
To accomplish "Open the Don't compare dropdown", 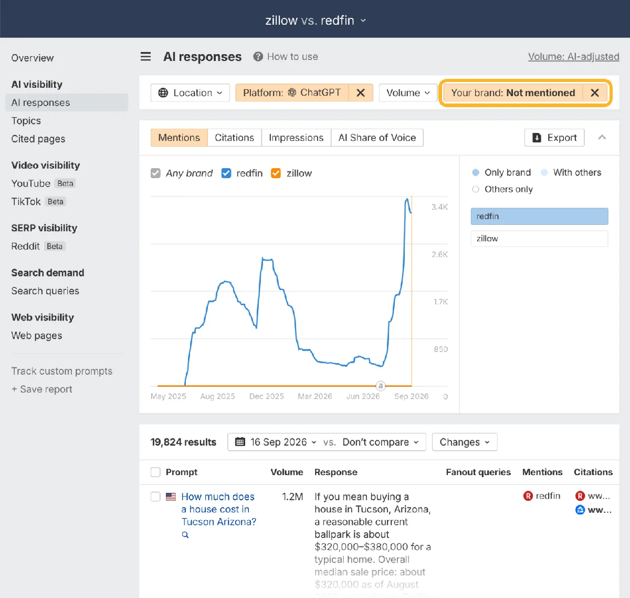I will [x=381, y=442].
